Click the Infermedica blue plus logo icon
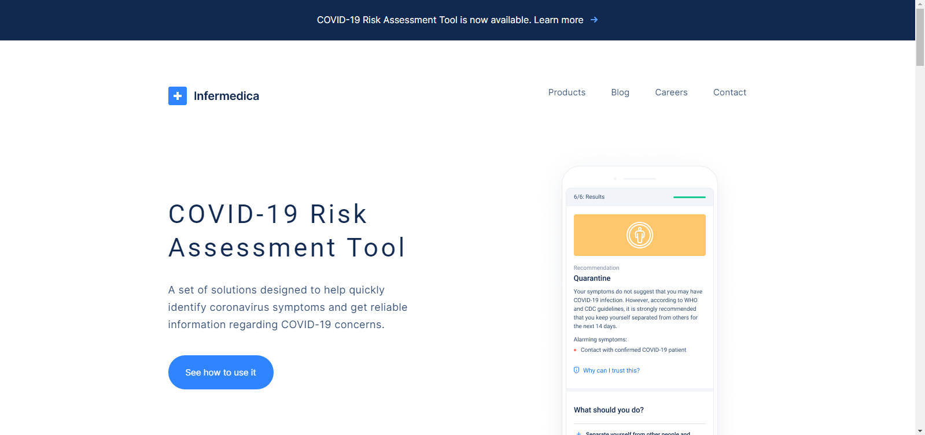 [178, 96]
